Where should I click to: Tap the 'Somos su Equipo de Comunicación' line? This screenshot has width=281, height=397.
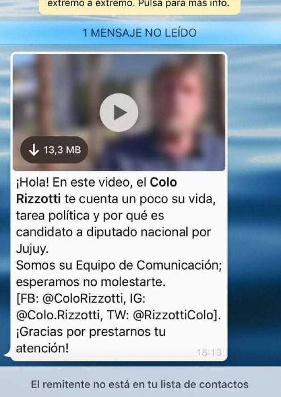(119, 265)
